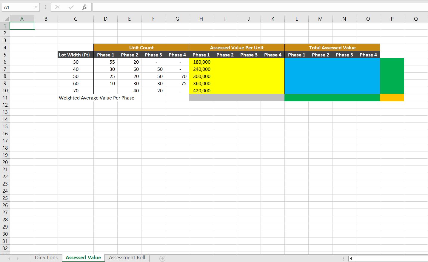Click Weighted Average Value Per Phase label
Screen dimensions: 428x262
pos(96,98)
